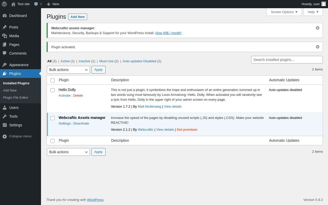Viewport: 328px width, 205px height.
Task: Deactivate the Webcraftic Assets manager plugin
Action: pos(81,124)
